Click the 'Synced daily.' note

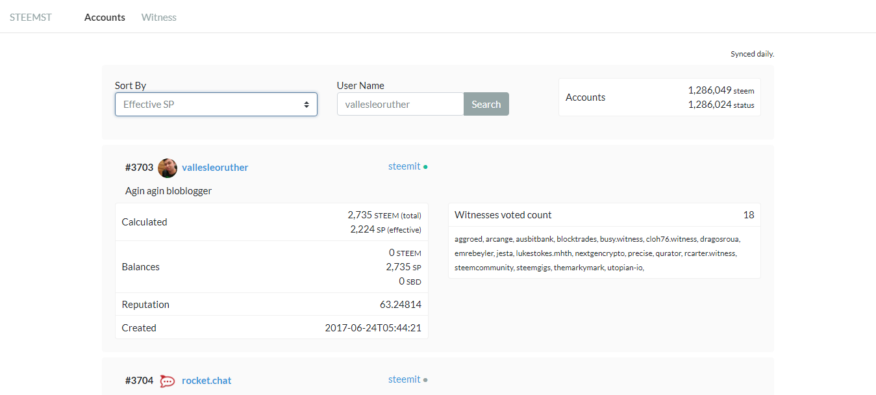coord(752,54)
